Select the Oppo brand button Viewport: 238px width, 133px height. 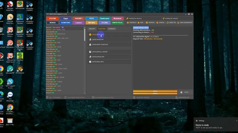(x=65, y=18)
